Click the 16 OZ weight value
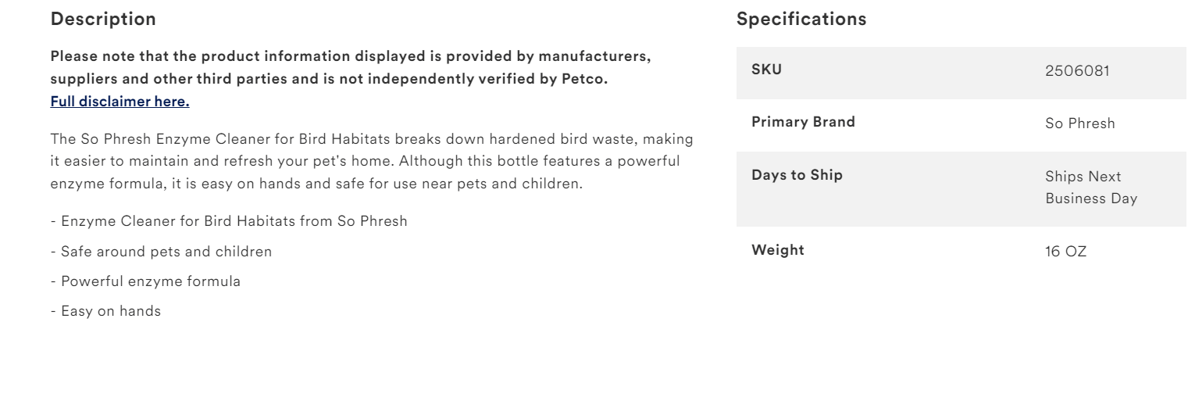Image resolution: width=1188 pixels, height=408 pixels. [x=1065, y=252]
